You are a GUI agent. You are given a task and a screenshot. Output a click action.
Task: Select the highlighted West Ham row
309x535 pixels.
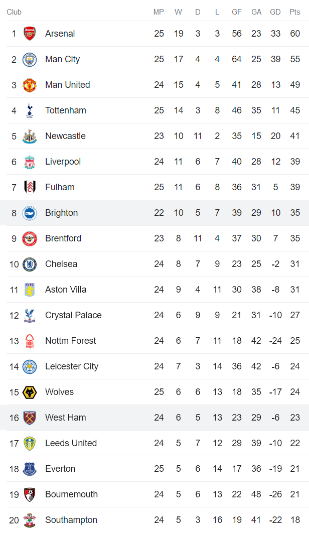[150, 418]
